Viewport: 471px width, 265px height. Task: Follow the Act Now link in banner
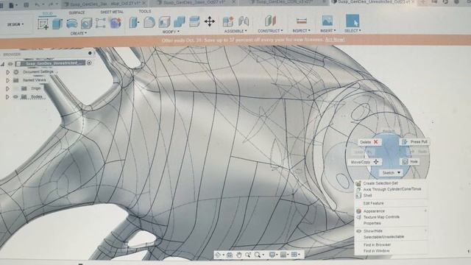(335, 40)
